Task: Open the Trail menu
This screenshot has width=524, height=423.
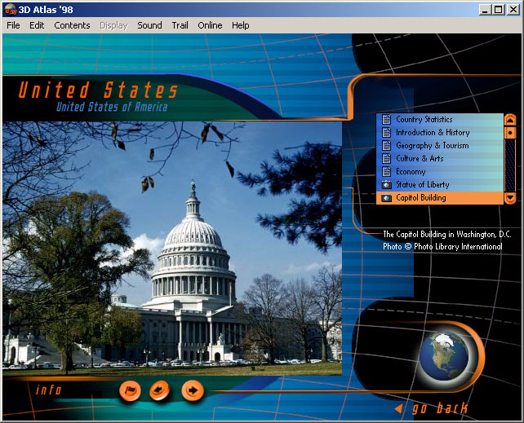Action: tap(180, 25)
